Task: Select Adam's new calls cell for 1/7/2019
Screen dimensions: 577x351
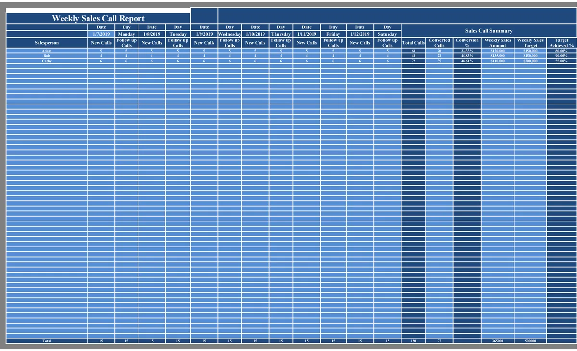Action: pos(101,51)
